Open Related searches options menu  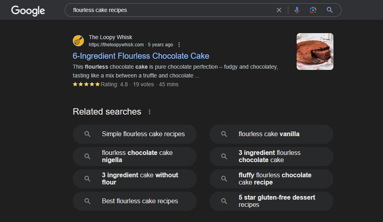pyautogui.click(x=150, y=112)
